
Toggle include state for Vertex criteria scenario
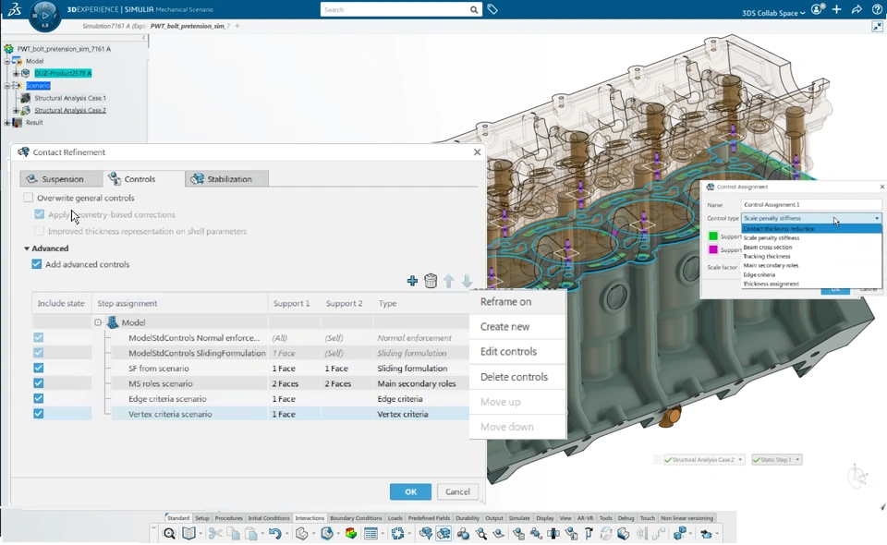[x=38, y=414]
